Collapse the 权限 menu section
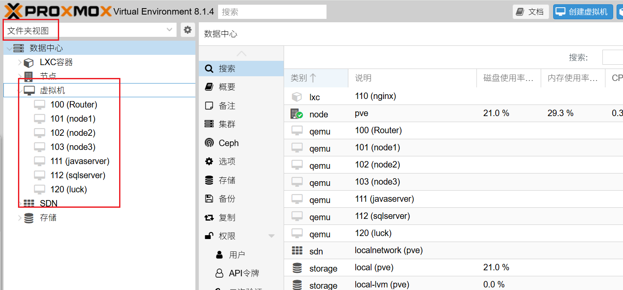This screenshot has height=290, width=623. tap(271, 236)
